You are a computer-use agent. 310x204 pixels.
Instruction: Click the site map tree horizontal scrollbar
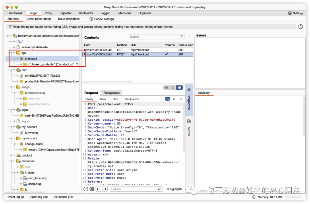(25, 192)
